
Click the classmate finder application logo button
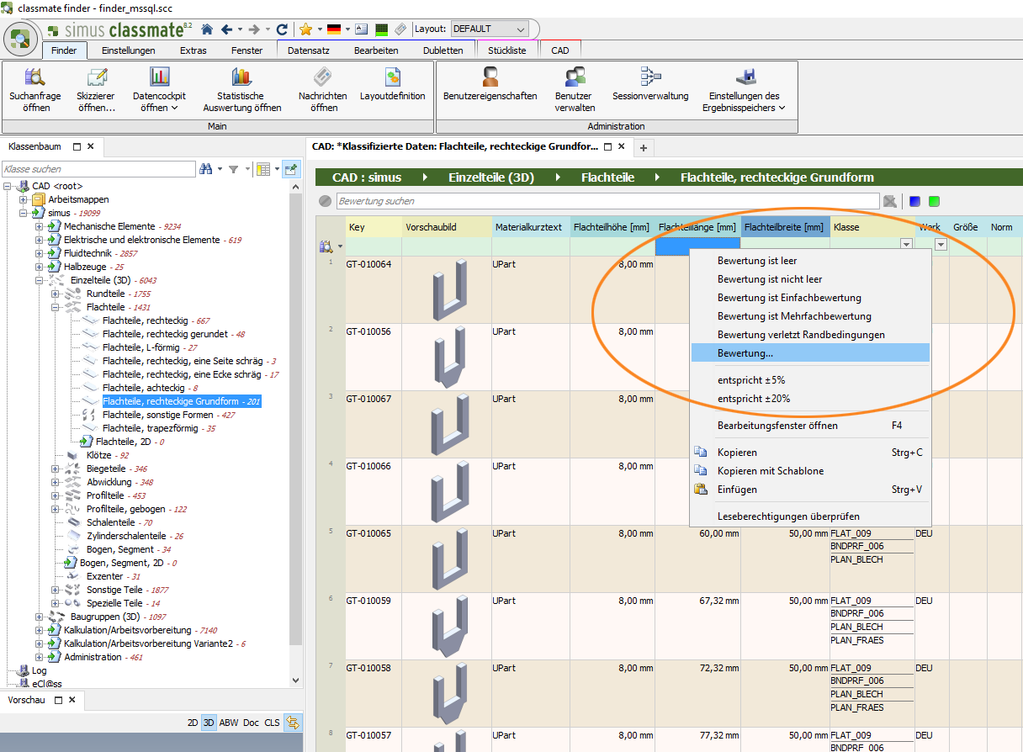tap(20, 39)
